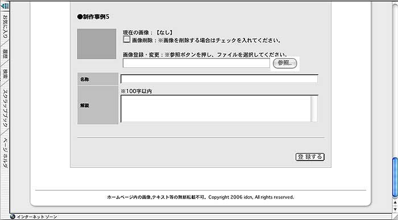Open the 履歴 sidebar tab
The width and height of the screenshot is (398, 220).
point(5,54)
